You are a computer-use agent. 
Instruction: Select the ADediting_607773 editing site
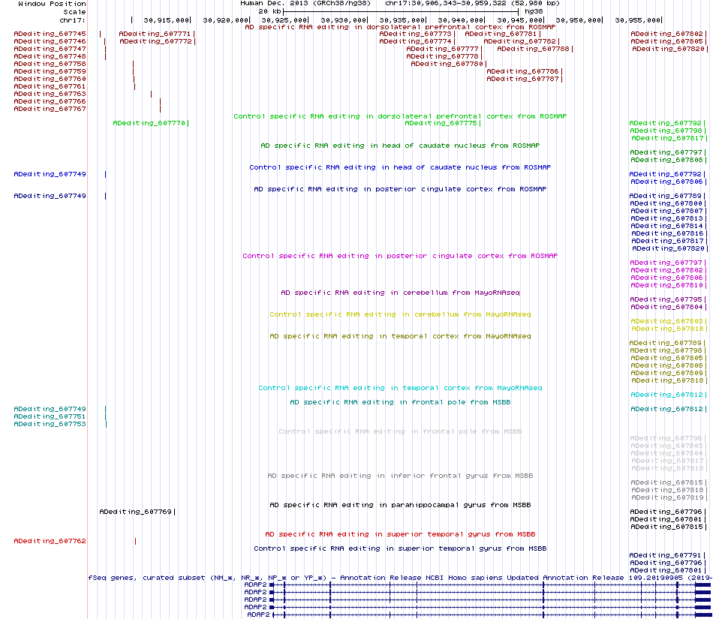tap(417, 34)
